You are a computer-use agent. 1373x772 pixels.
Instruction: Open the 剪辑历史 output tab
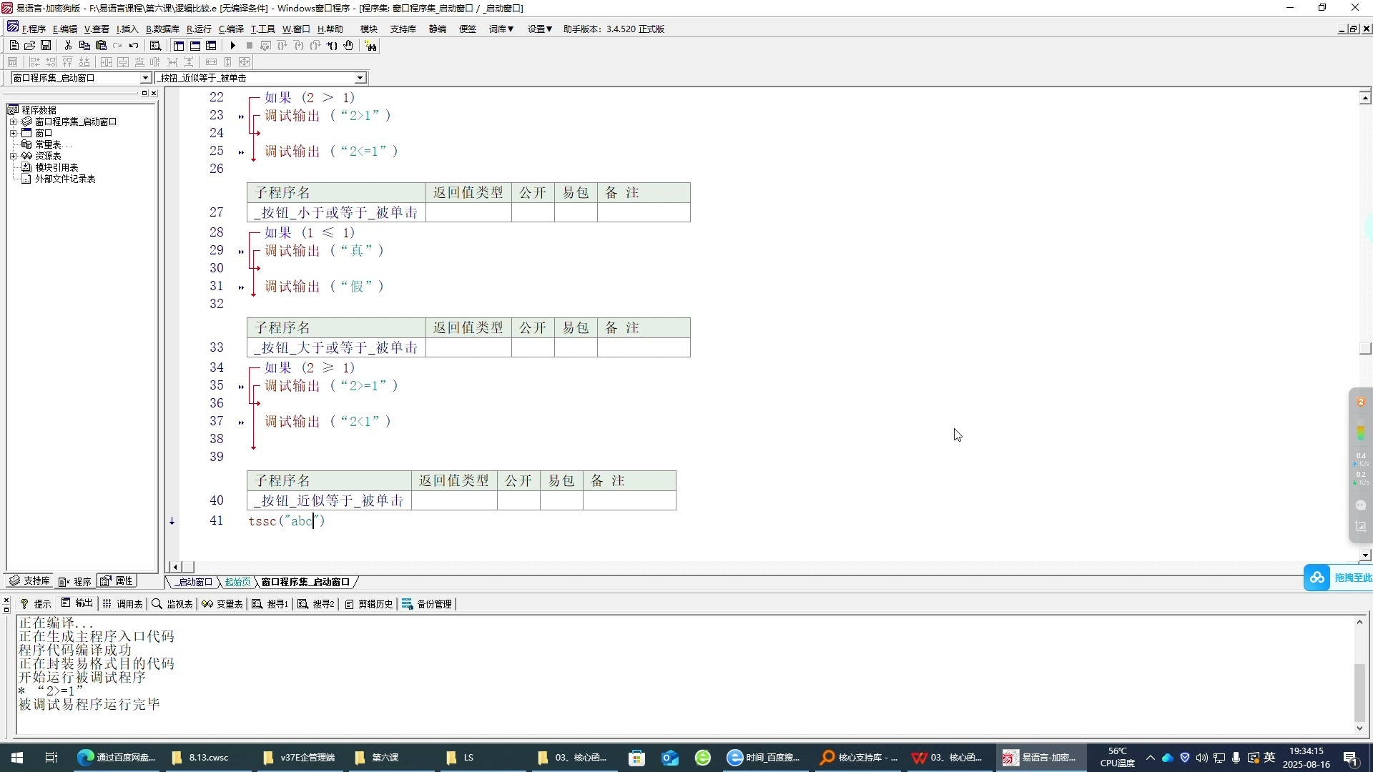(x=369, y=604)
